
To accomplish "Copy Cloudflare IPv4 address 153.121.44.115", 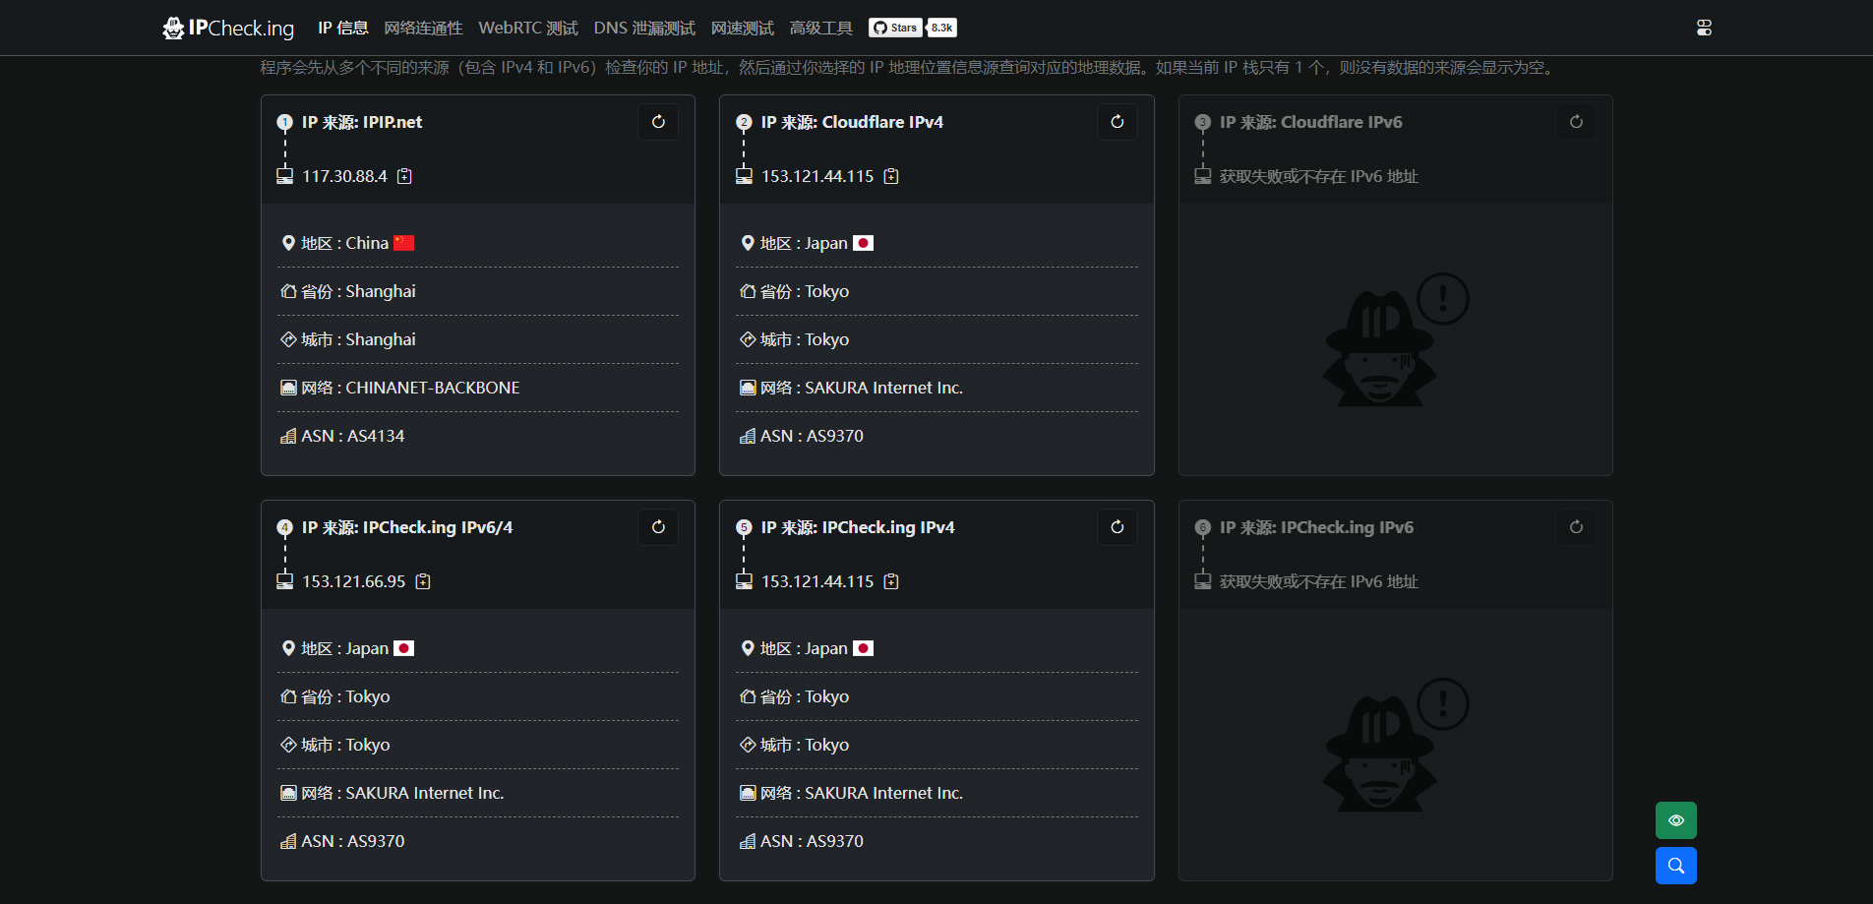I will 891,176.
